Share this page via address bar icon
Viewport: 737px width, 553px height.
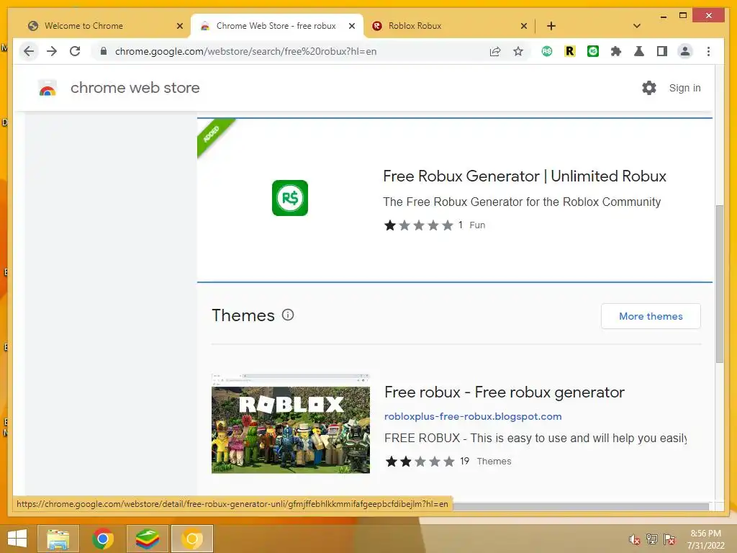click(495, 51)
